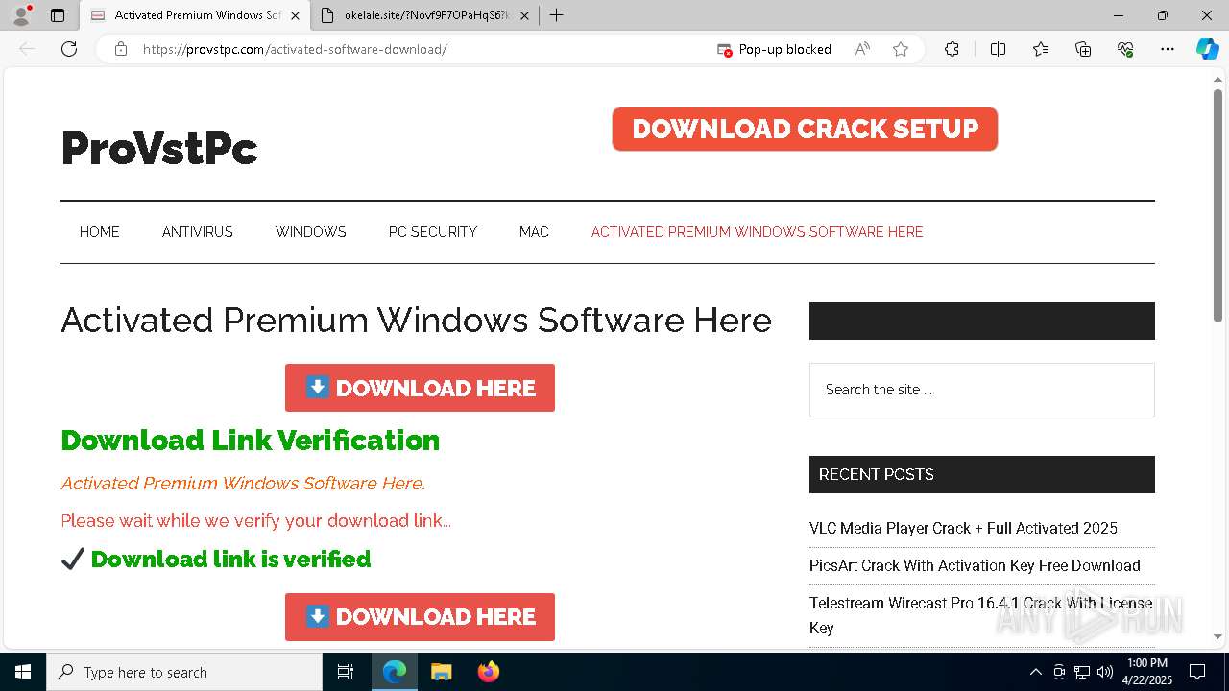Image resolution: width=1229 pixels, height=691 pixels.
Task: Open the pop-up blocked notice
Action: pos(775,49)
